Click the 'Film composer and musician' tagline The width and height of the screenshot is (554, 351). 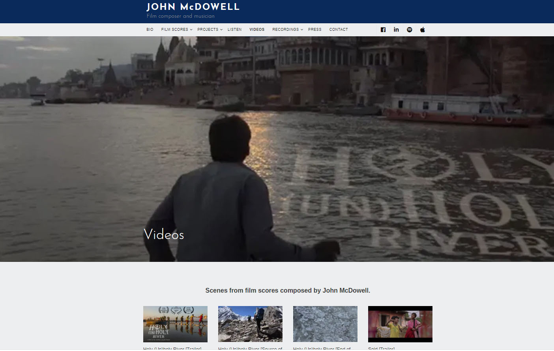[x=181, y=16]
